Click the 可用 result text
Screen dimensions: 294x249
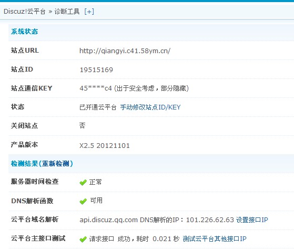point(96,201)
